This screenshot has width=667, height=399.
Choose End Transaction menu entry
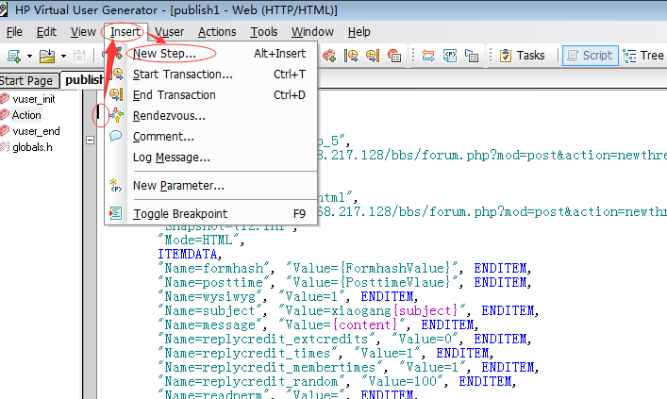pyautogui.click(x=211, y=95)
